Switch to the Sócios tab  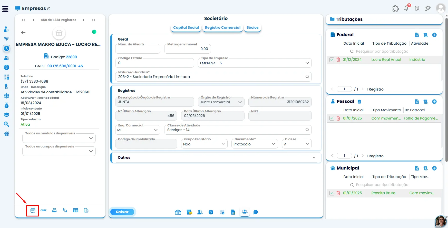click(x=252, y=27)
